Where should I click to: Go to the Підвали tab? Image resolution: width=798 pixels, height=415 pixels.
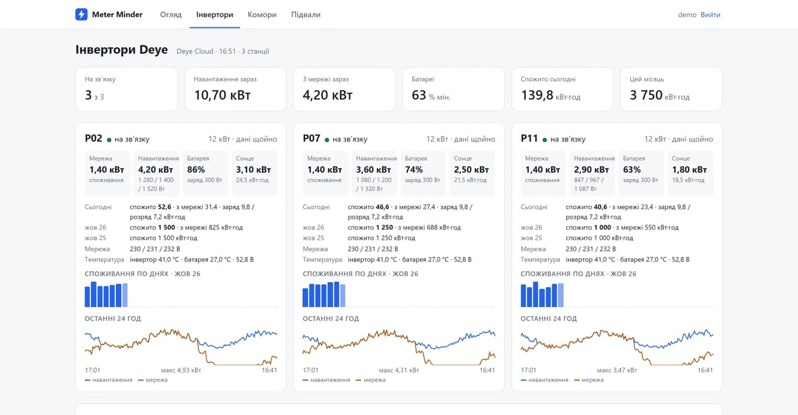[306, 14]
